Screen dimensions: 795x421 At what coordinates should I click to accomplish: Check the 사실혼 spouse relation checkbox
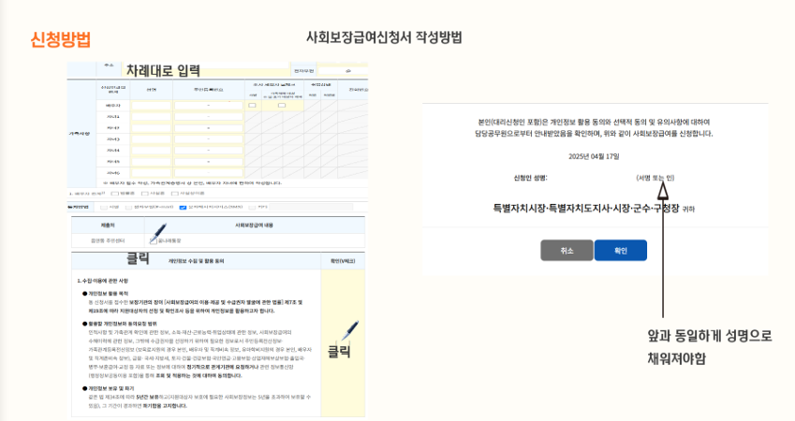click(x=144, y=194)
